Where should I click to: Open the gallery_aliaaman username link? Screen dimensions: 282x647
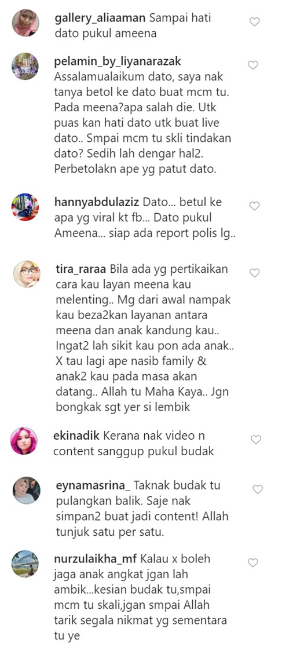tap(100, 19)
